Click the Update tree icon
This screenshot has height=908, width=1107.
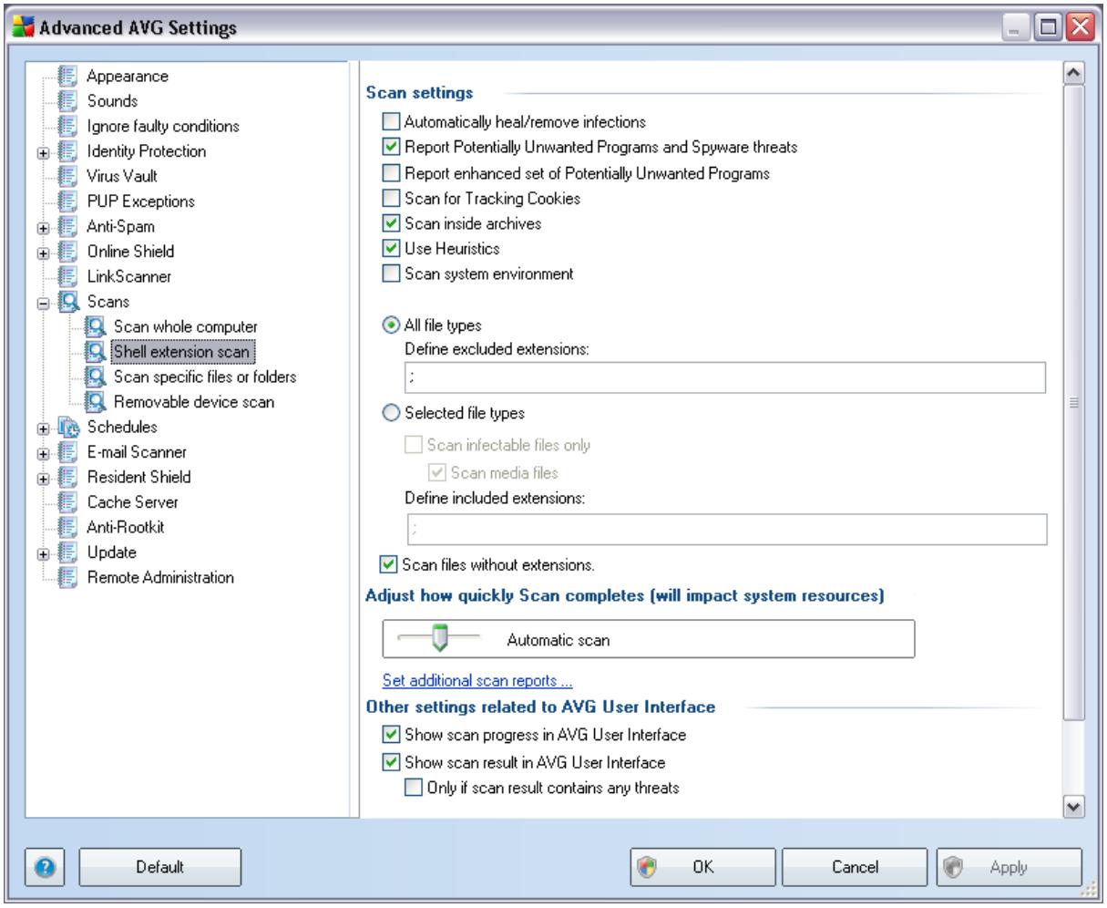pyautogui.click(x=68, y=552)
